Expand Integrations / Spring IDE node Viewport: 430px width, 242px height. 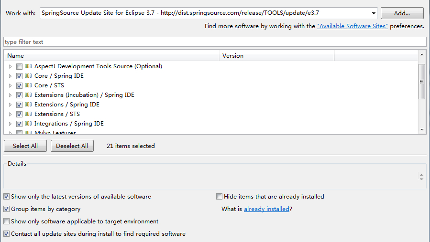(x=10, y=124)
